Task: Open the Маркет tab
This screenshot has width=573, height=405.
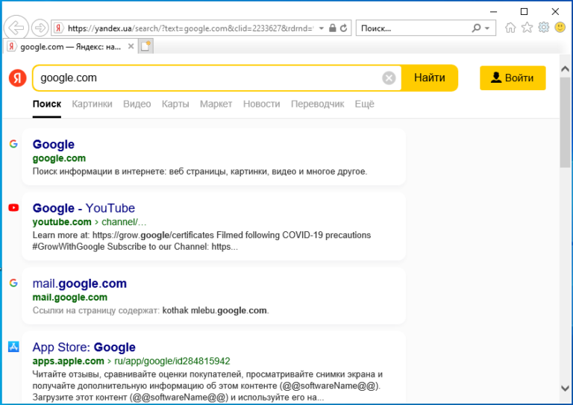Action: click(x=216, y=104)
